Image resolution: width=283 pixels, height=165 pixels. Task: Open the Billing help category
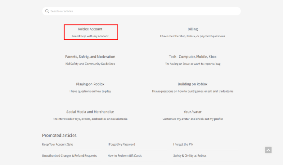[192, 29]
